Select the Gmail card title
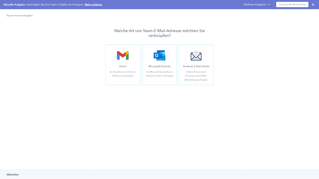 [123, 66]
